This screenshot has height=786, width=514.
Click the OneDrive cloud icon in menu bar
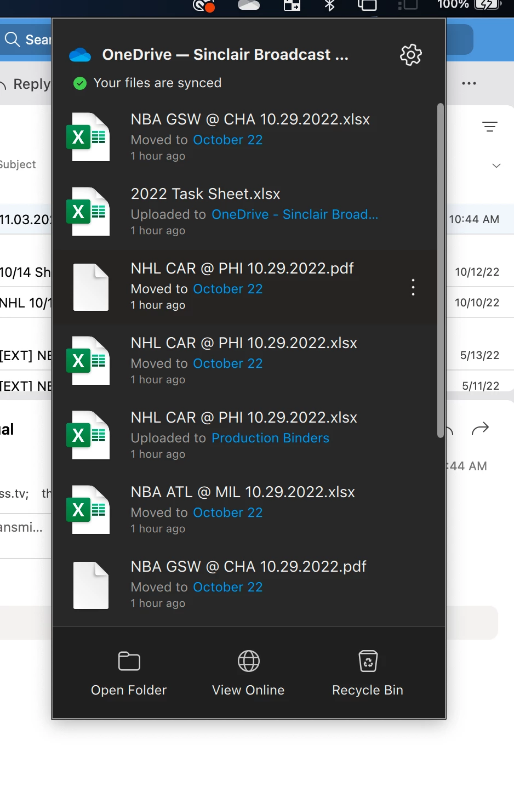[249, 5]
